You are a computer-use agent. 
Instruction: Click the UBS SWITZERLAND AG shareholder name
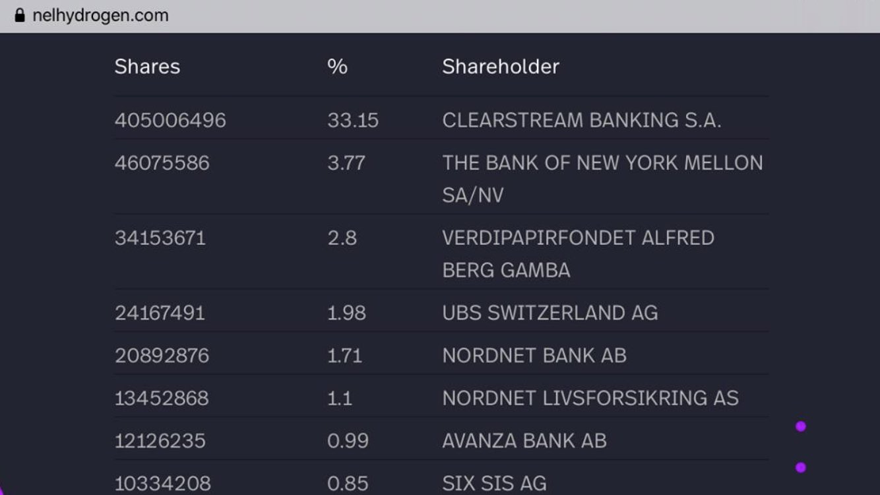pyautogui.click(x=550, y=313)
